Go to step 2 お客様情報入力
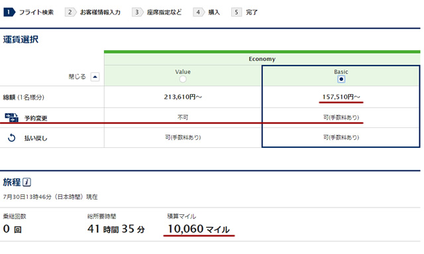 coord(93,12)
